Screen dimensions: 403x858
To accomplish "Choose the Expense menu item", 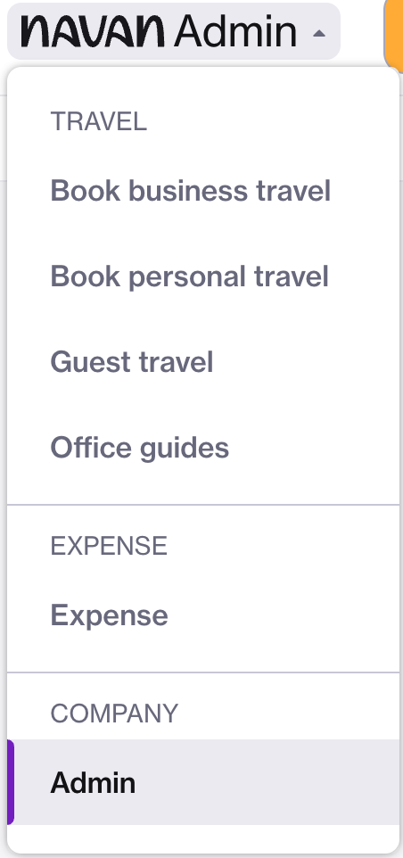I will tap(203, 615).
